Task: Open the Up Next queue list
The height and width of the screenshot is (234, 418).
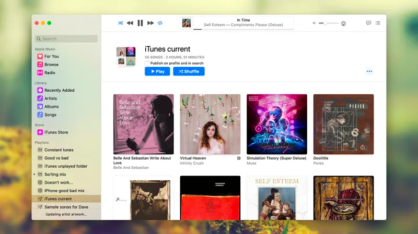Action: (x=378, y=23)
